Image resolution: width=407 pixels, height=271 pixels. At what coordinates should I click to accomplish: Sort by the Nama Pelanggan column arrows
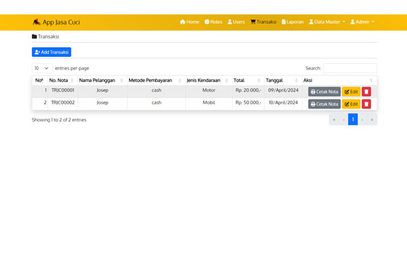point(121,81)
